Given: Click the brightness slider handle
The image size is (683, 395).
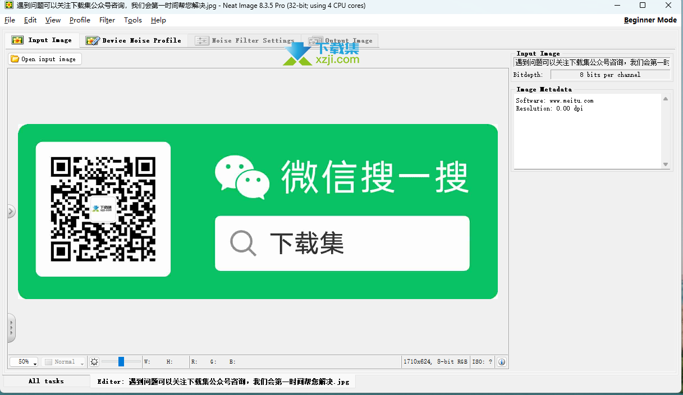Looking at the screenshot, I should [x=121, y=362].
